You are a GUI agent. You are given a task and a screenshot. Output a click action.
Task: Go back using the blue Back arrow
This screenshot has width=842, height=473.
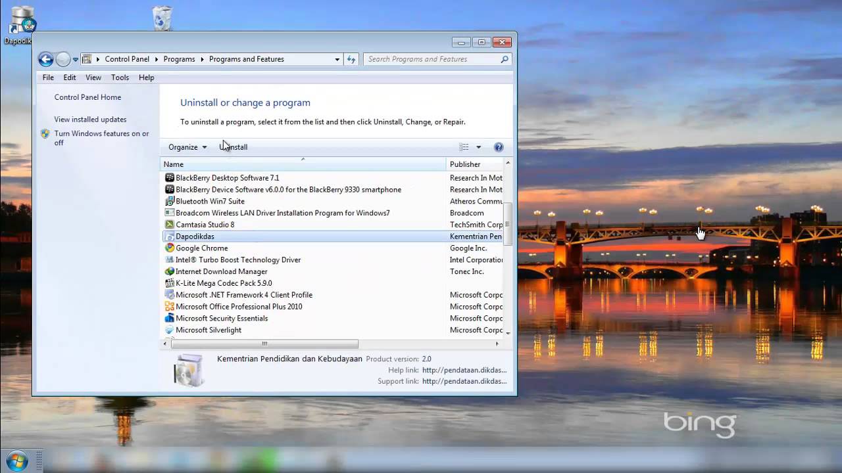point(45,60)
